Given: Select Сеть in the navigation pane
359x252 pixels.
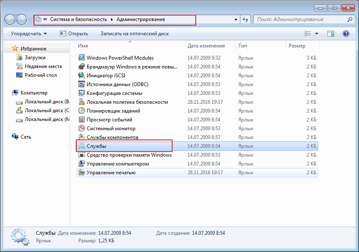Looking at the screenshot, I should click(x=26, y=137).
